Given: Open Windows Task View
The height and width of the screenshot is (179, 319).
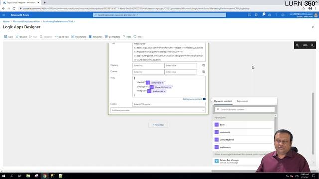Looking at the screenshot, I should click(20, 176).
